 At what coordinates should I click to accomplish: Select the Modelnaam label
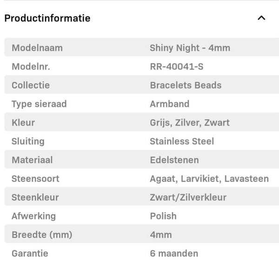[x=37, y=48]
